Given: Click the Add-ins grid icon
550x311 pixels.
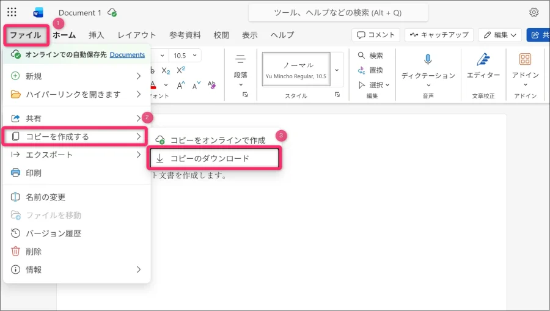Looking at the screenshot, I should click(525, 59).
